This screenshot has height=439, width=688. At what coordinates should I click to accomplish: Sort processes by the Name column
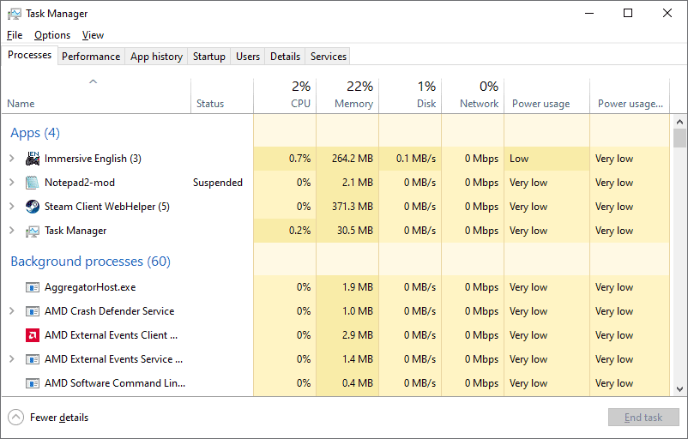pos(96,96)
